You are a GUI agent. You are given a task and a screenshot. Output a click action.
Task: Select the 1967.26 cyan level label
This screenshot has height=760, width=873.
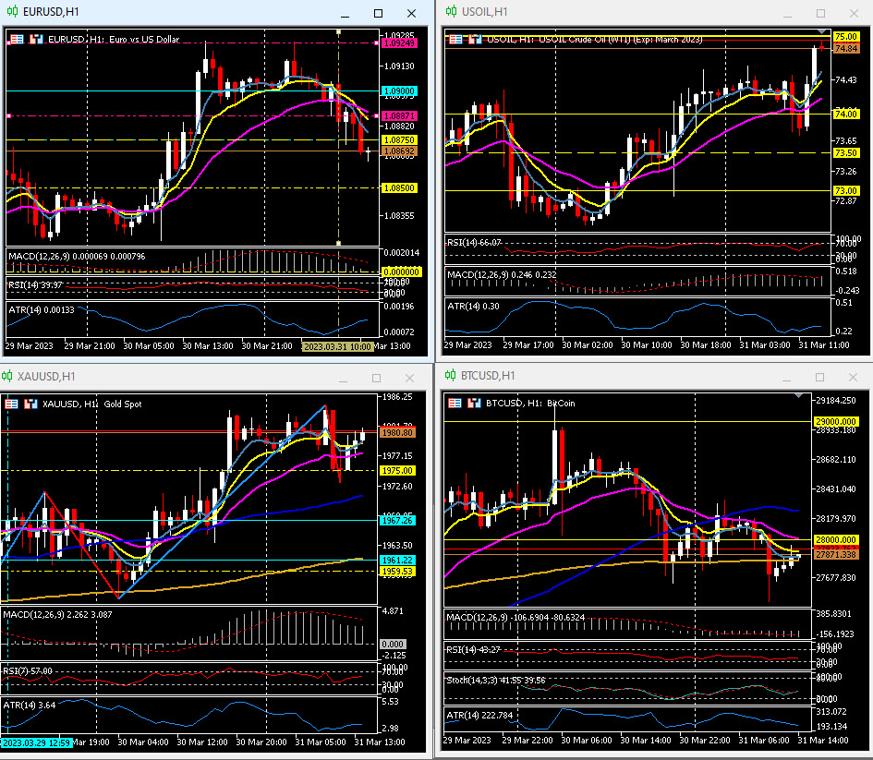coord(397,520)
